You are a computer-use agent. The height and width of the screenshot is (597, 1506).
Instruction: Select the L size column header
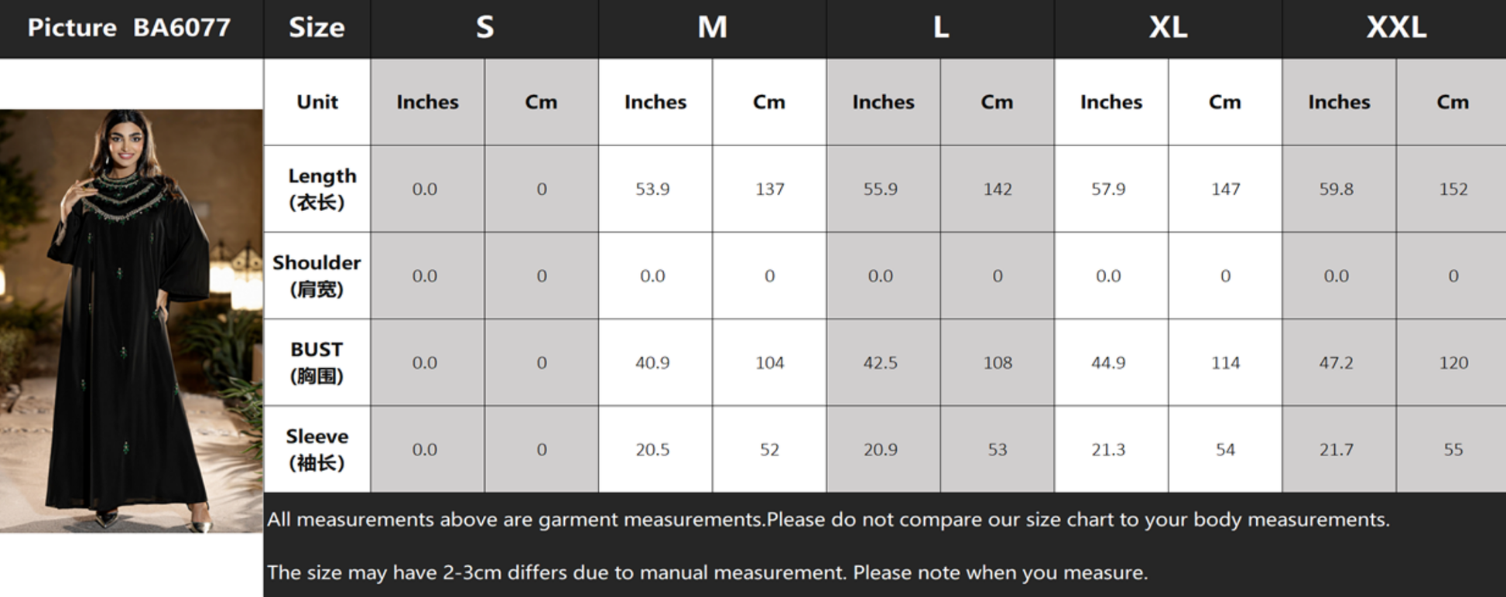tap(940, 29)
